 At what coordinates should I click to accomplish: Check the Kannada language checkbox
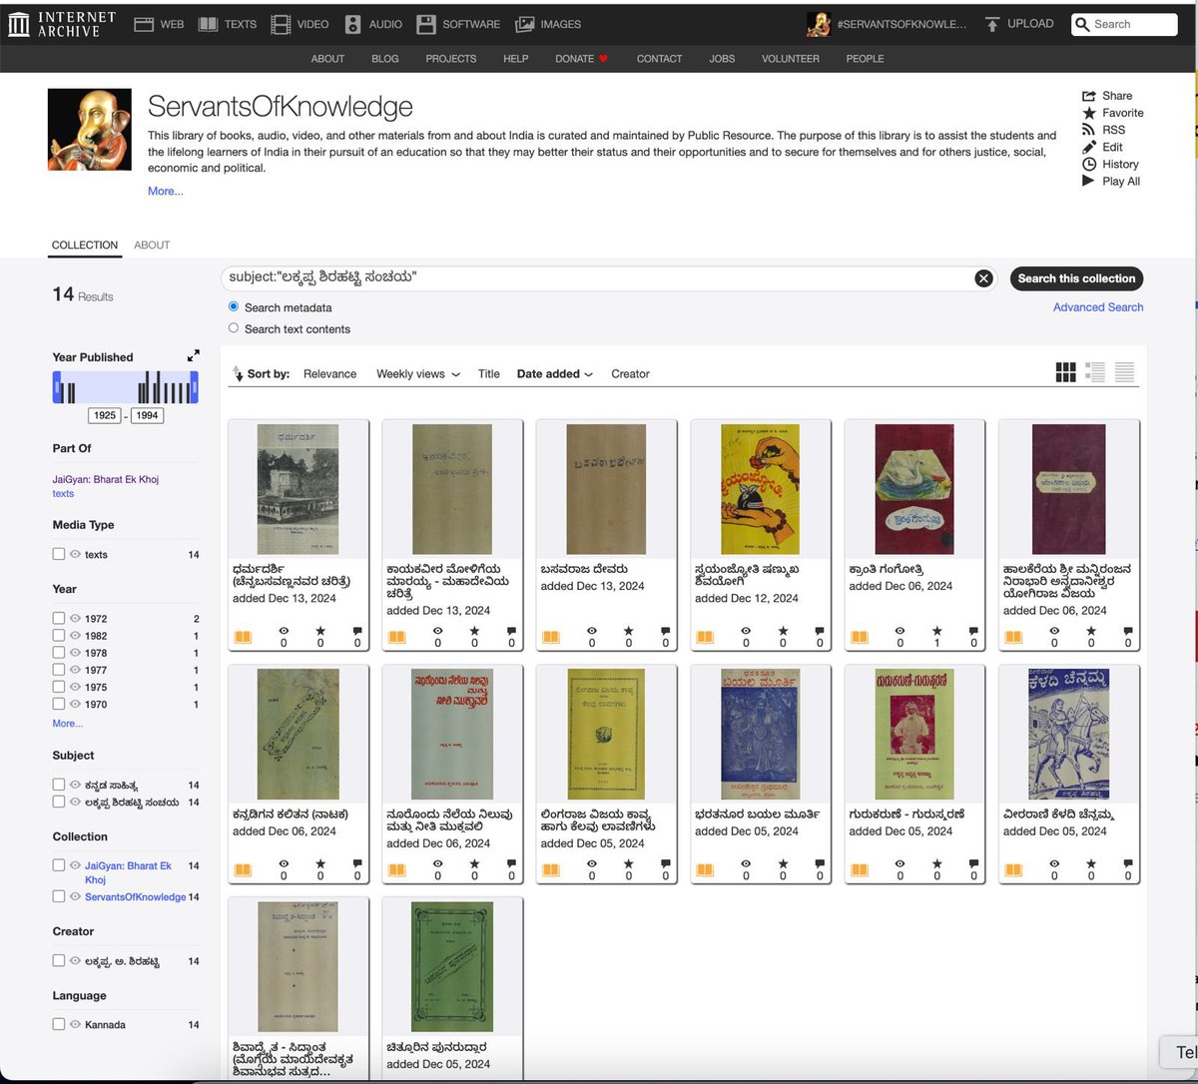pyautogui.click(x=59, y=1024)
